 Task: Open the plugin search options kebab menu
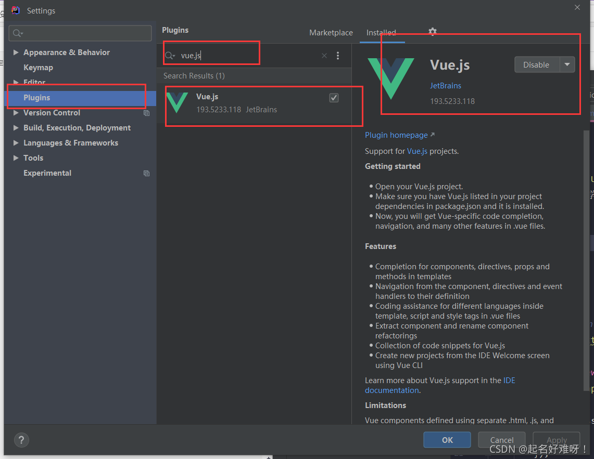338,56
